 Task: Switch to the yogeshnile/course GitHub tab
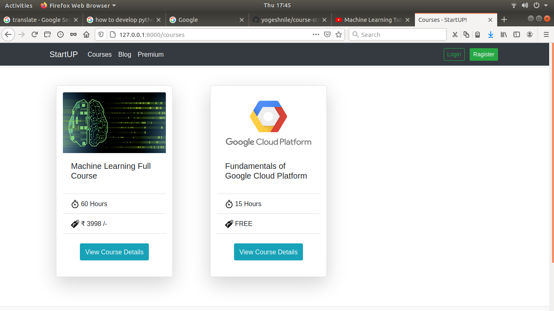(x=290, y=19)
